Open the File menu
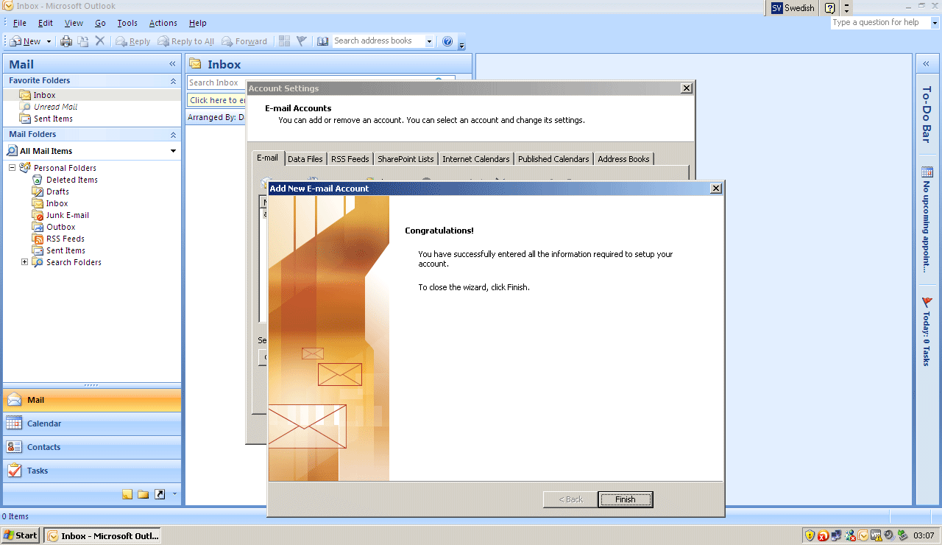The width and height of the screenshot is (942, 545). click(20, 23)
